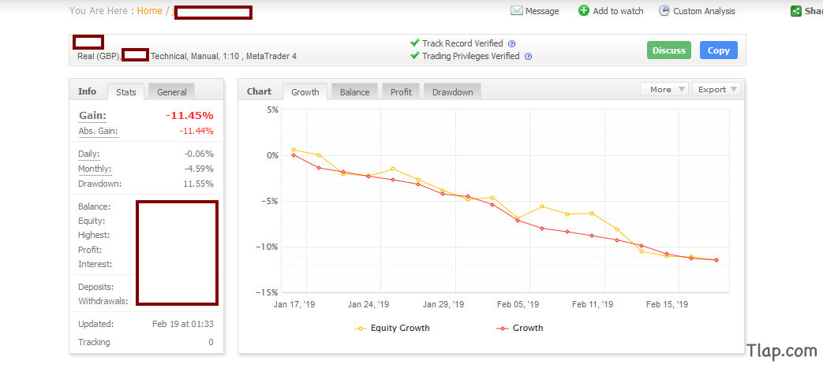Click the -4.59% monthly value
The image size is (823, 368).
199,169
